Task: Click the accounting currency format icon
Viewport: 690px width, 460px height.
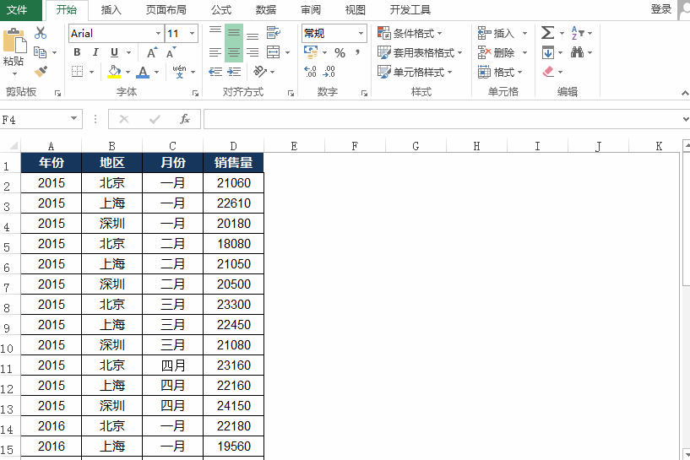Action: 311,52
